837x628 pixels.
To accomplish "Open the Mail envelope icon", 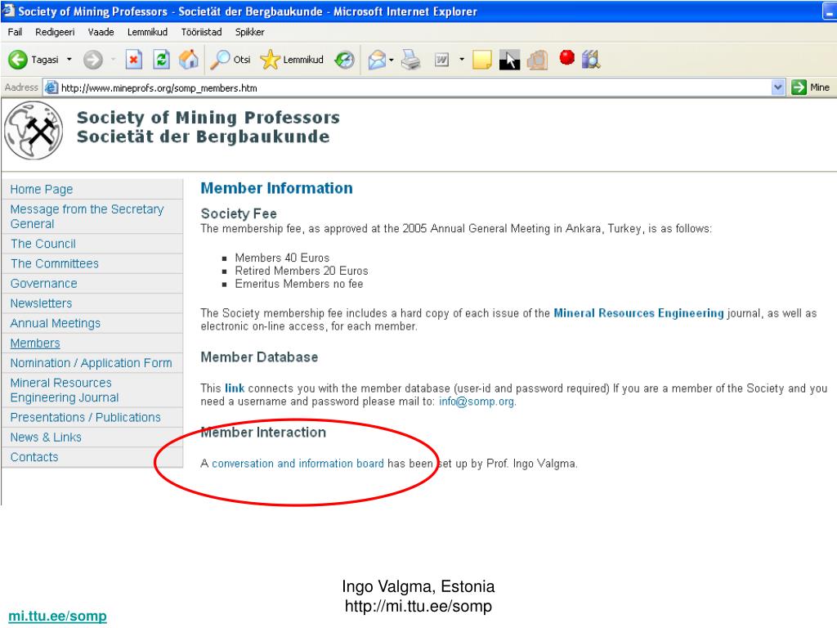I will coord(377,60).
